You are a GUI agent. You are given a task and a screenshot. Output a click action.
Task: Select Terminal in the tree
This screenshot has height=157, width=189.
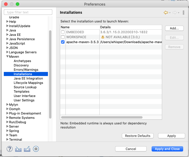coord(15,140)
